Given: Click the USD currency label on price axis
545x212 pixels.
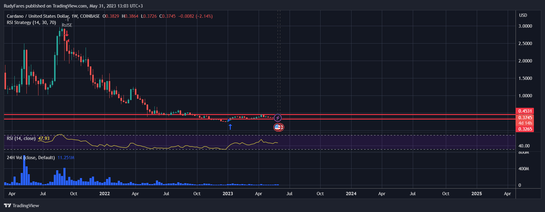Looking at the screenshot, I should (x=523, y=15).
